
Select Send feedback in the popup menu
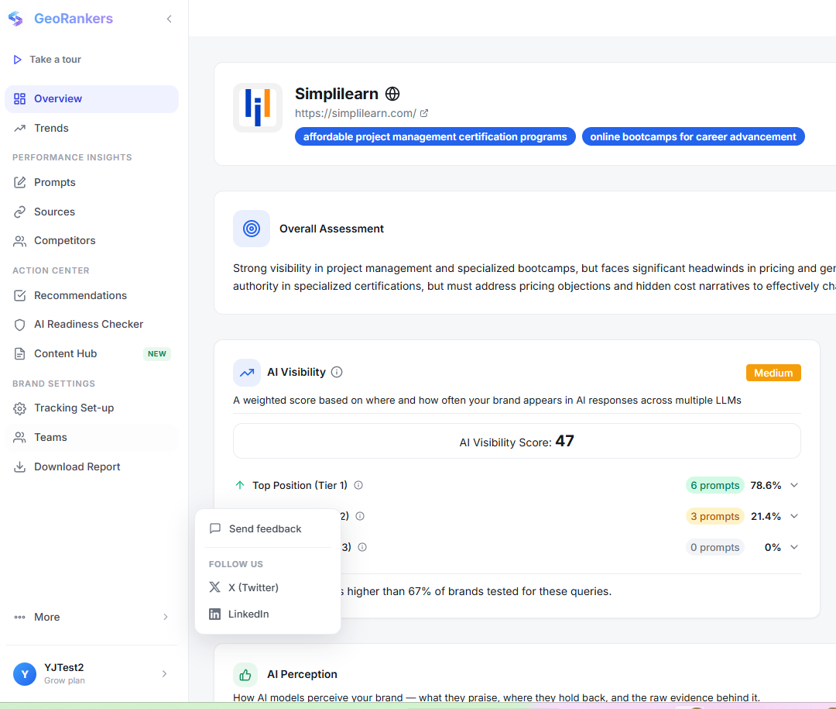[x=268, y=528]
